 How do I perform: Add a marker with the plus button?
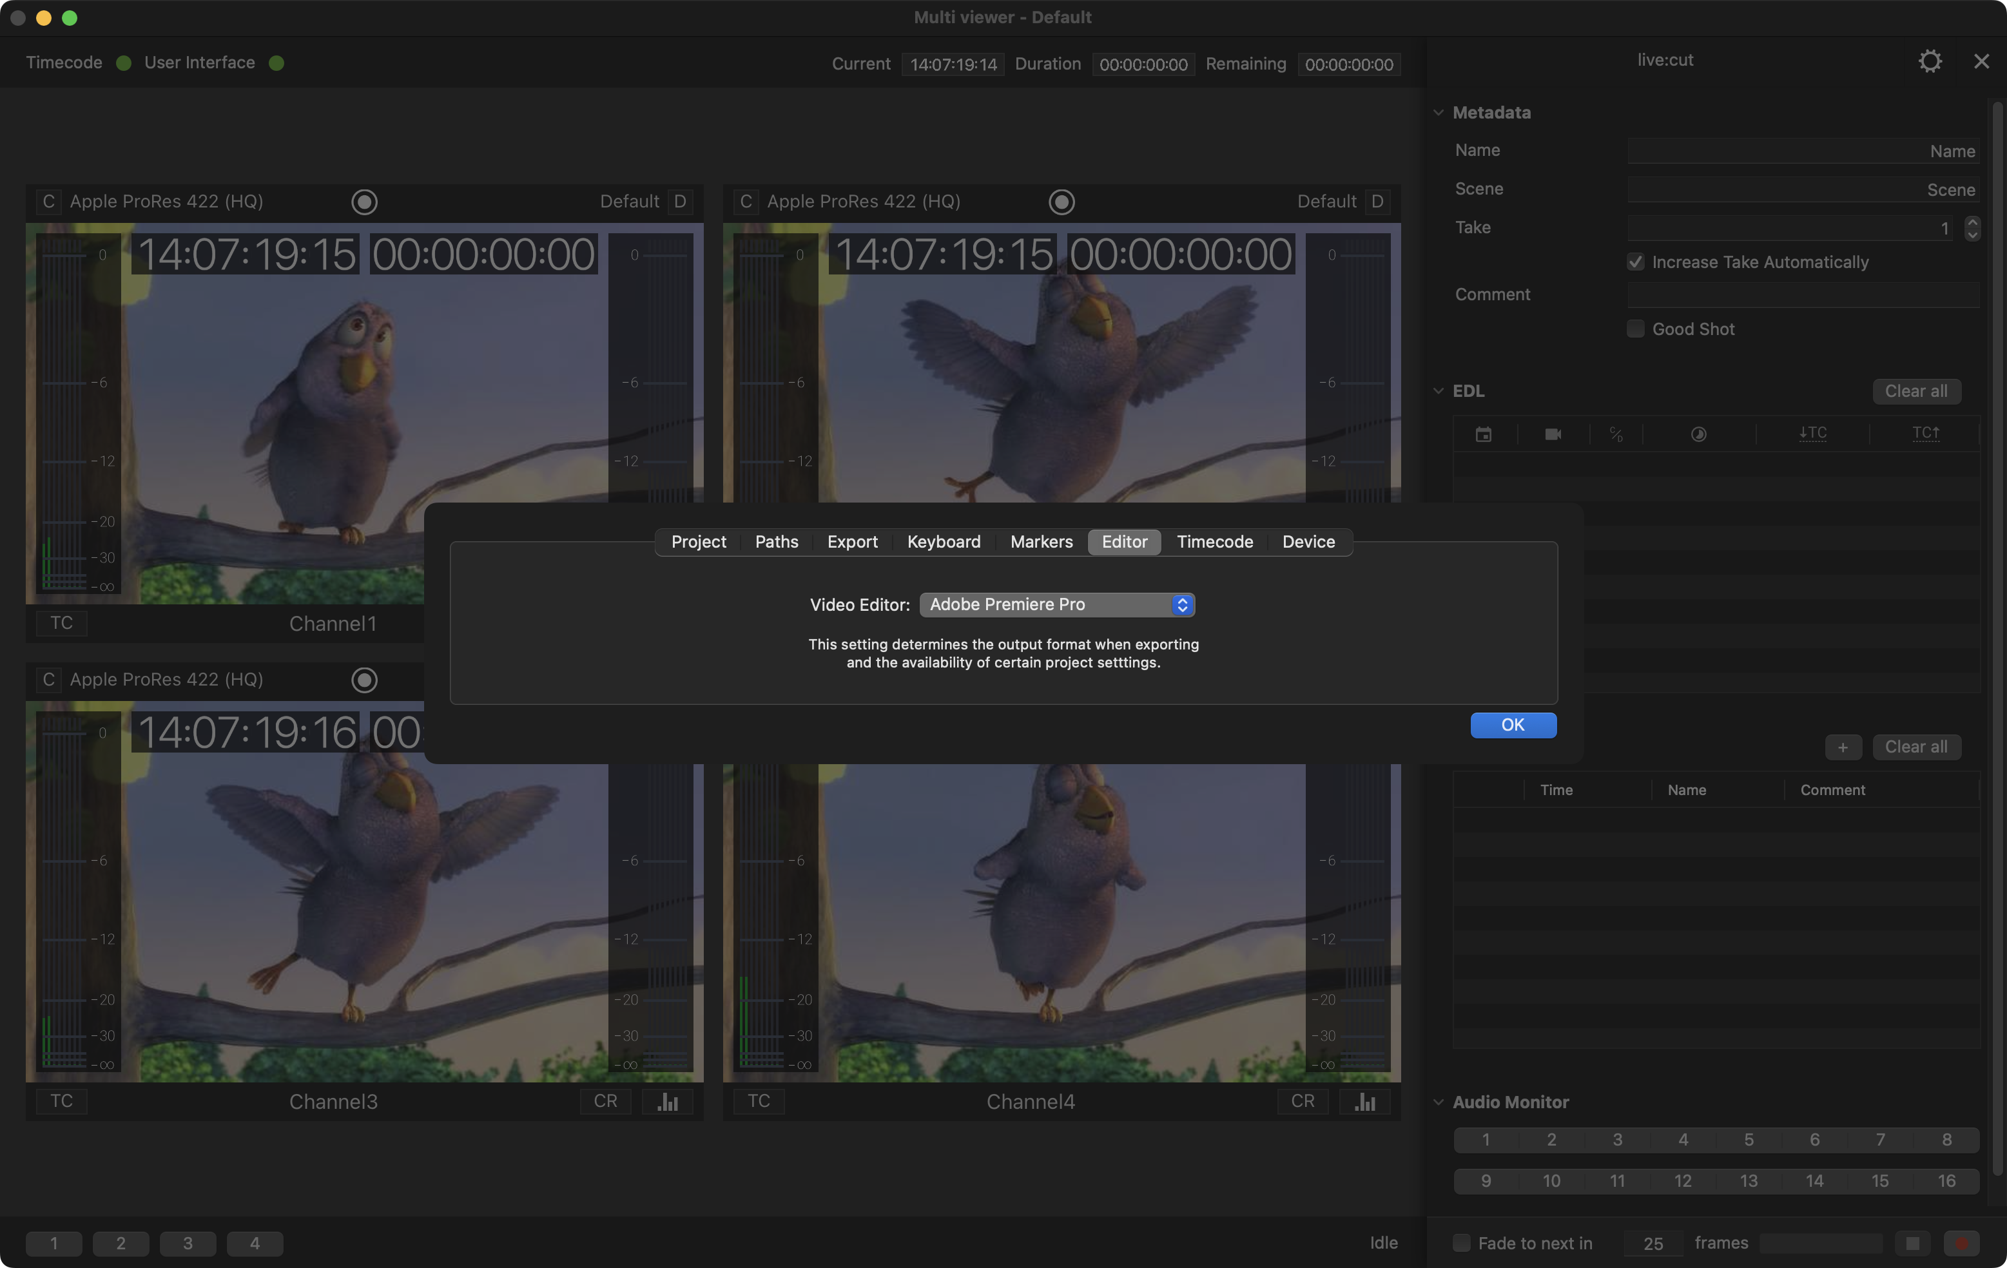[x=1843, y=747]
